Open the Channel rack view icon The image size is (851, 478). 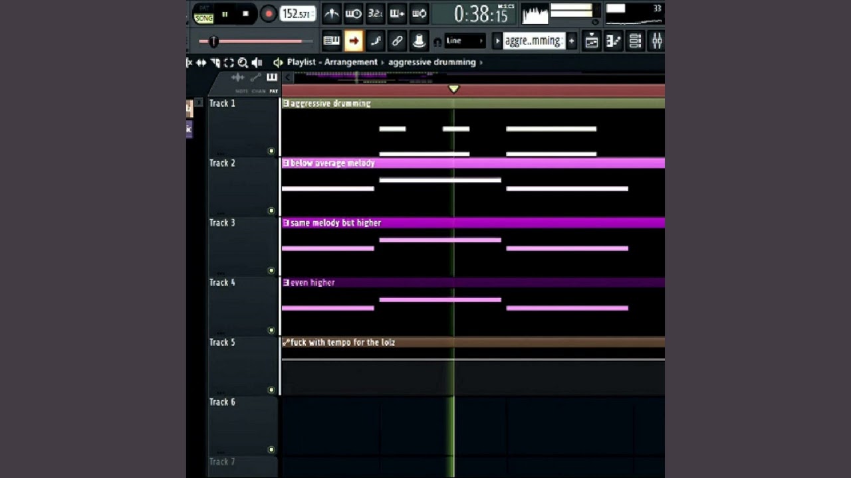coord(636,41)
